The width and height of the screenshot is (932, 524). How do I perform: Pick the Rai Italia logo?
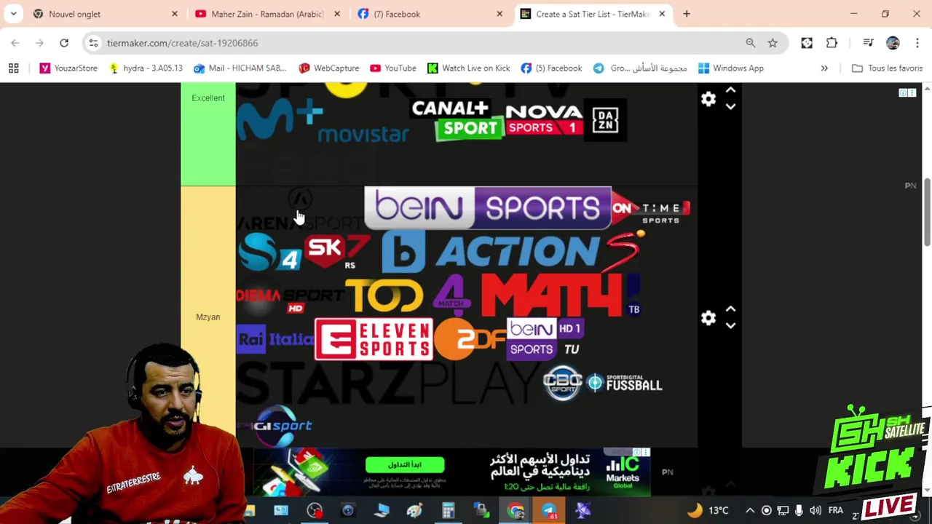coord(275,339)
